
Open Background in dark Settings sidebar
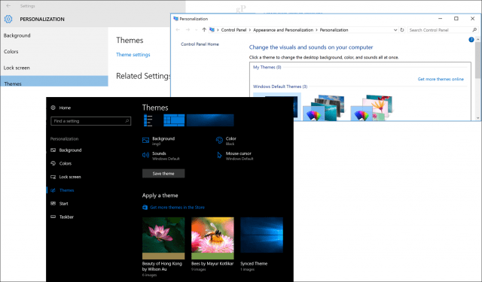pos(66,150)
